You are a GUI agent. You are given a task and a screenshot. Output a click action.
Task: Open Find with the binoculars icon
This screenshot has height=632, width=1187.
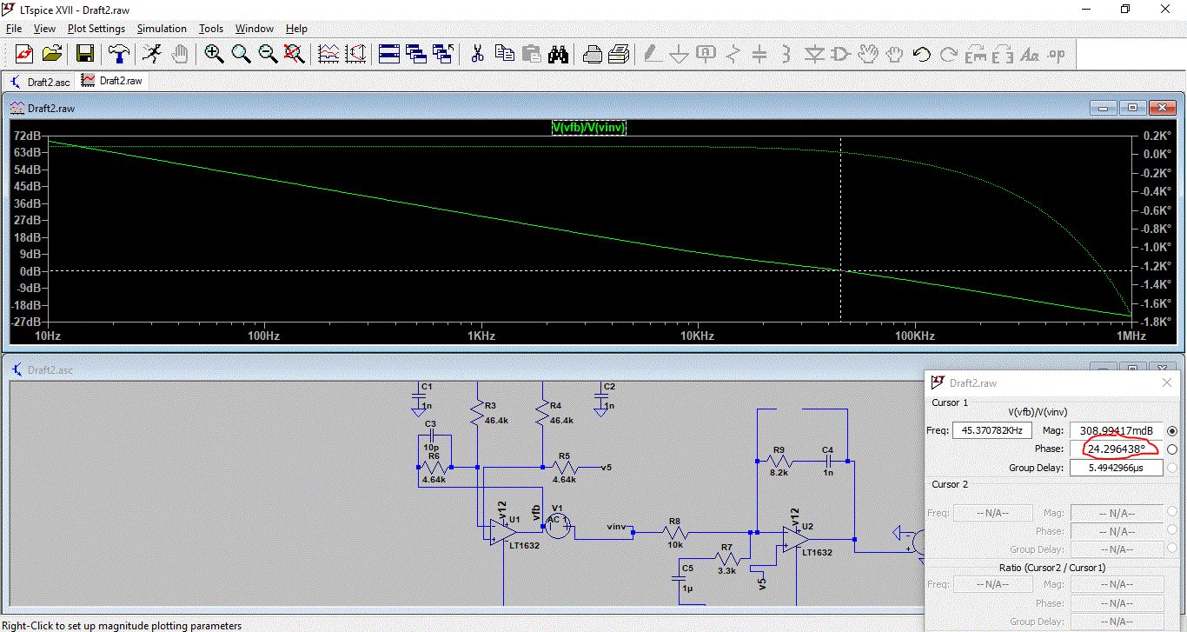click(x=558, y=54)
